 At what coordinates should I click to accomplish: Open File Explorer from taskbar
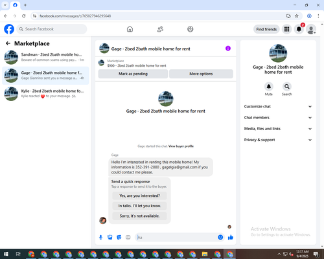click(205, 254)
